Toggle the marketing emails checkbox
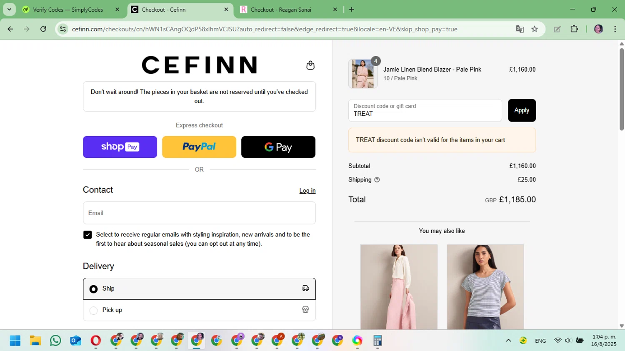Image resolution: width=625 pixels, height=351 pixels. [x=87, y=235]
